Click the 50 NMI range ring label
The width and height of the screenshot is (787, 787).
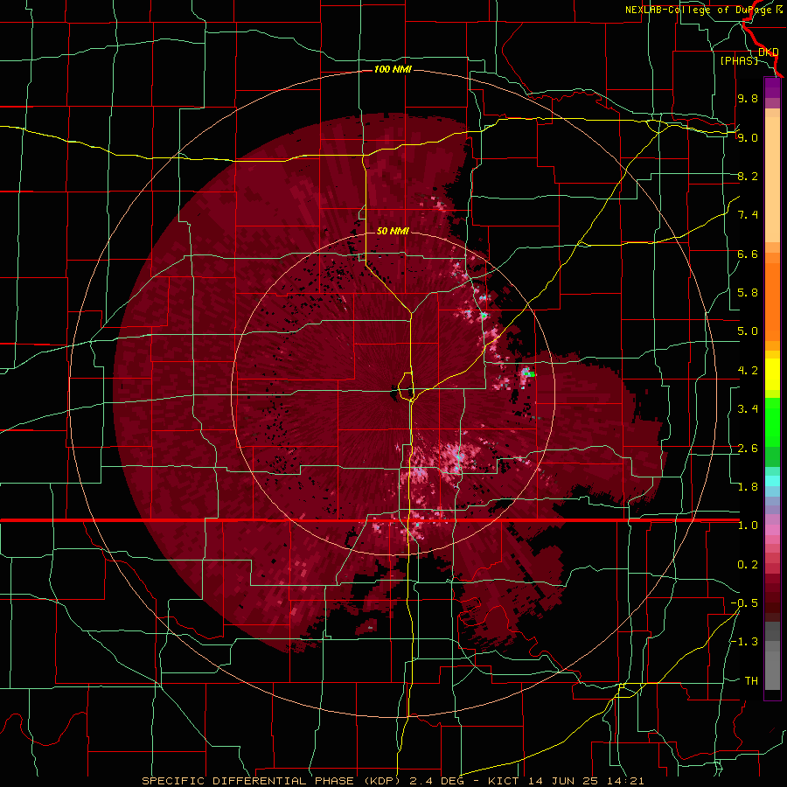coord(393,232)
